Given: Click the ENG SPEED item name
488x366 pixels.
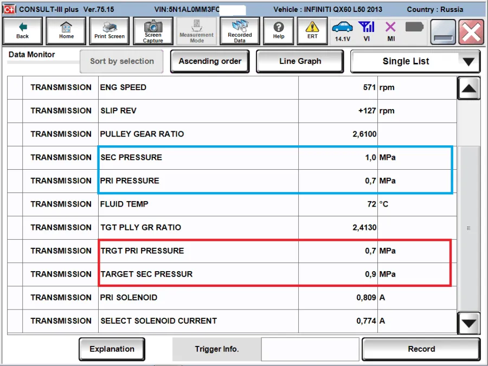Looking at the screenshot, I should (123, 87).
